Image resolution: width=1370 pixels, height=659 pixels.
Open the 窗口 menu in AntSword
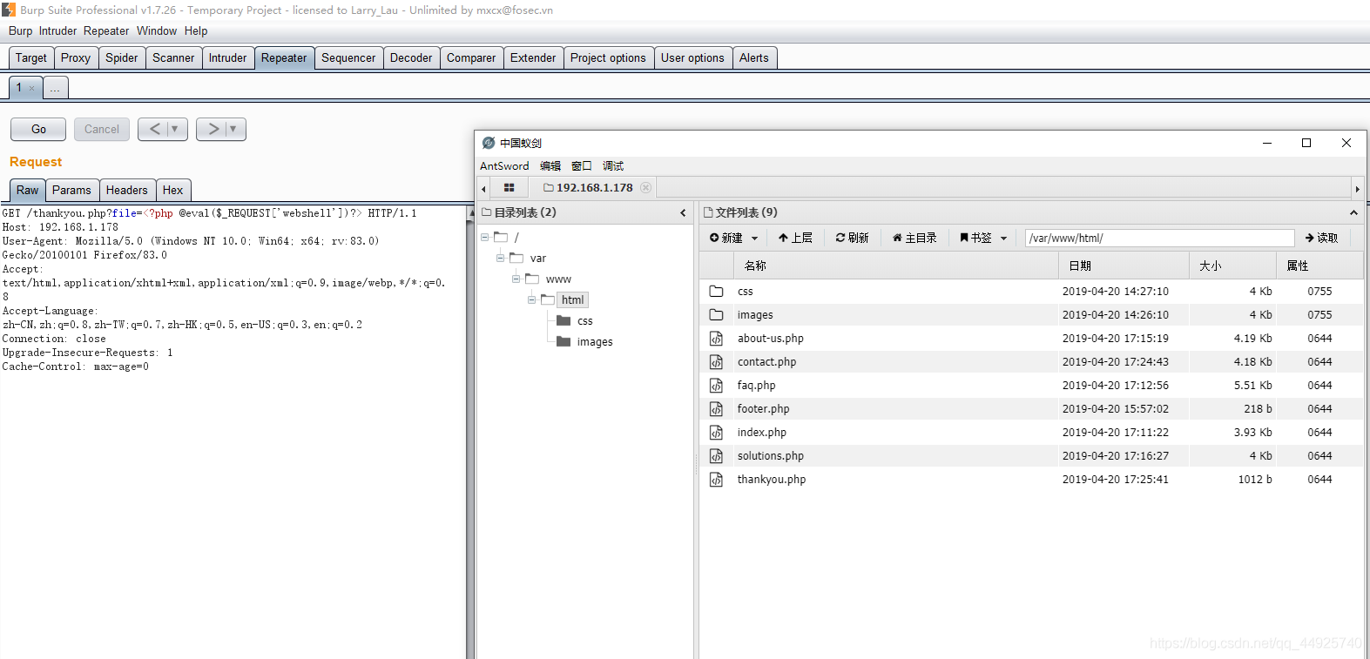tap(582, 166)
